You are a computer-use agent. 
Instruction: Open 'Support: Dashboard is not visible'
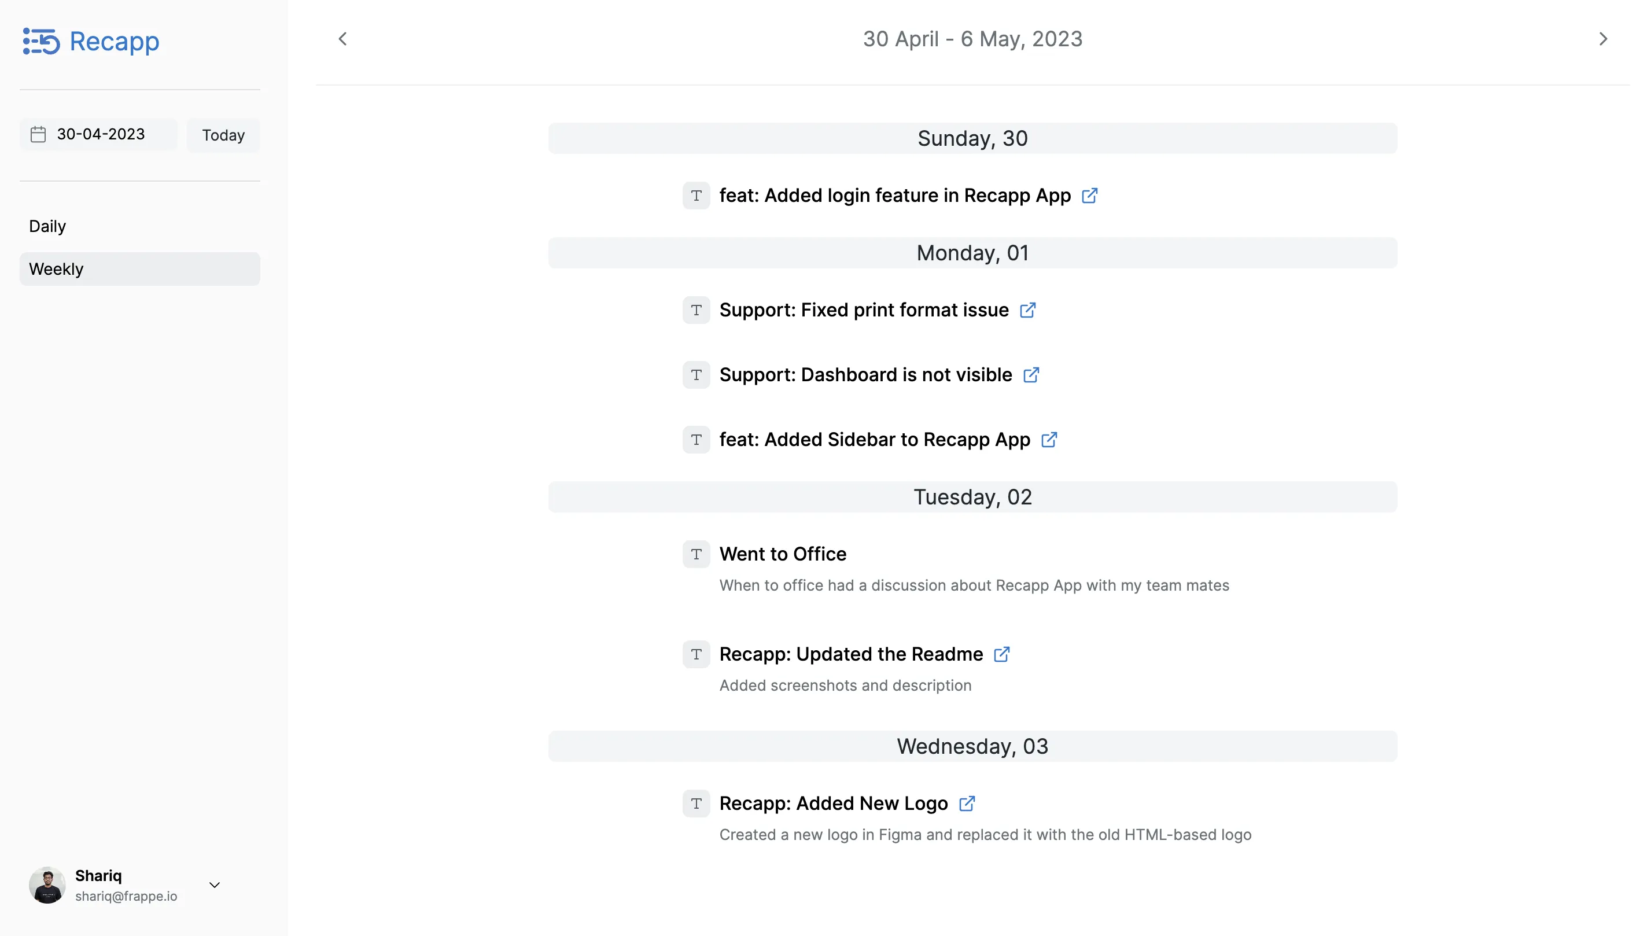pos(865,375)
